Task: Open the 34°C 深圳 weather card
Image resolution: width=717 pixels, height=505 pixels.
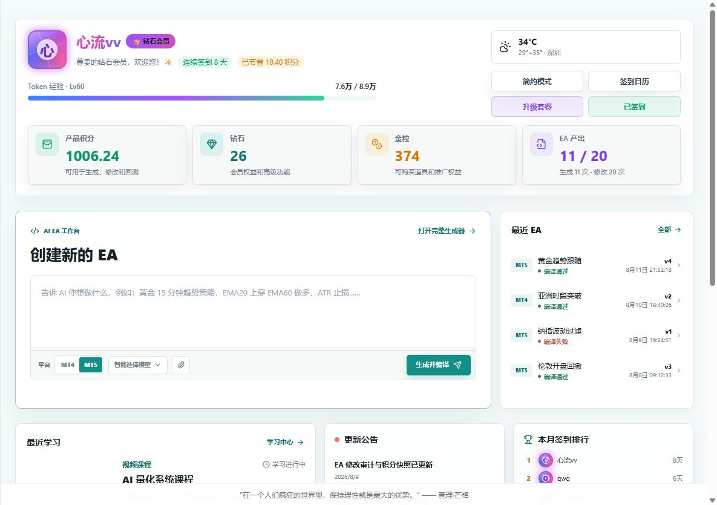Action: click(x=586, y=47)
